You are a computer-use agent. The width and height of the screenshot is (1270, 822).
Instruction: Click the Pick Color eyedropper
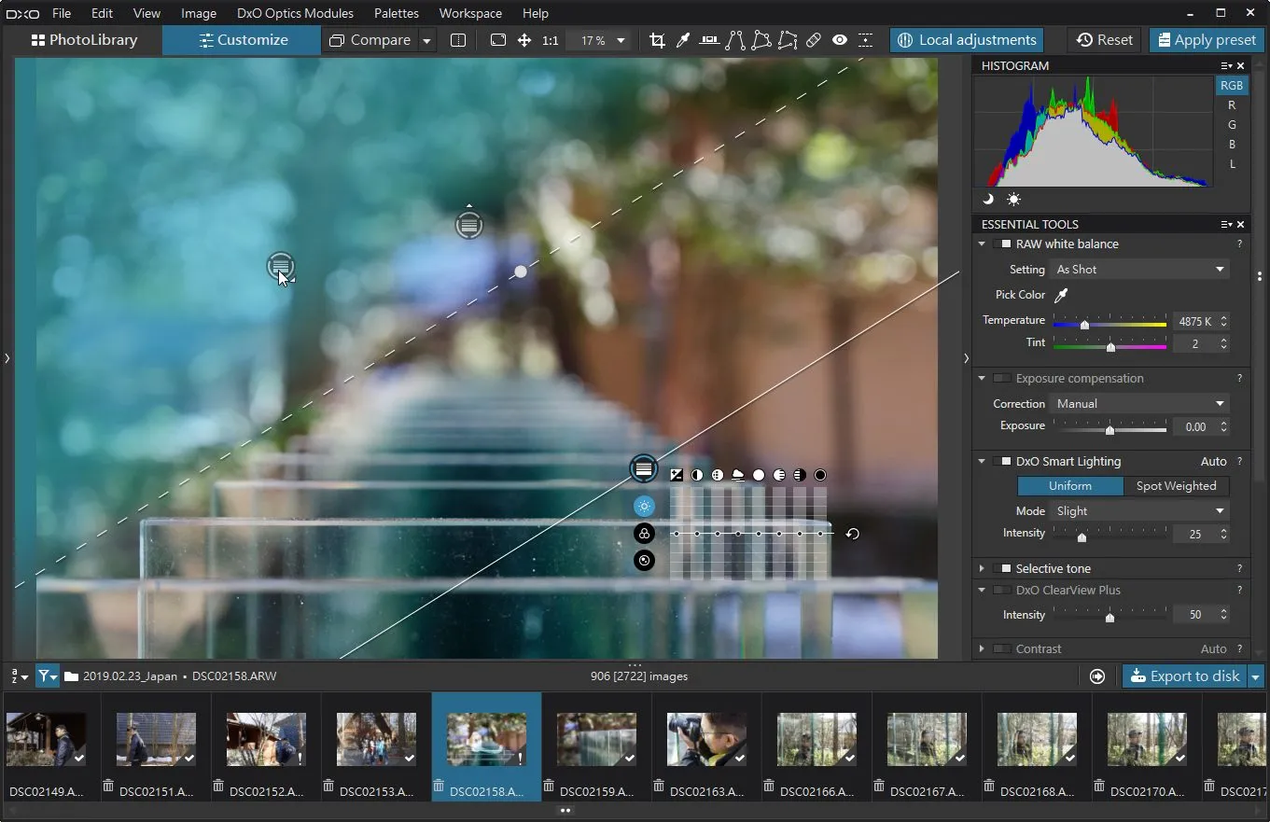point(1061,295)
